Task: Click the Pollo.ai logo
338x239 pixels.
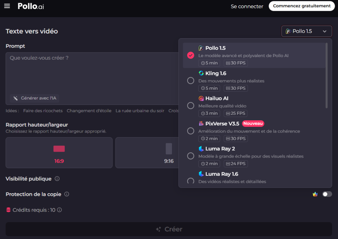Action: click(x=31, y=6)
